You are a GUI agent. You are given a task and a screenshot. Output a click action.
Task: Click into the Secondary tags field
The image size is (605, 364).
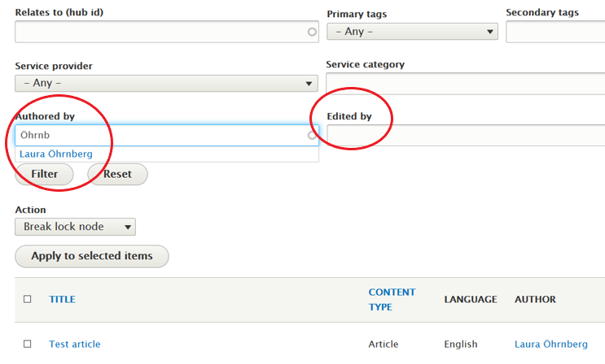click(x=555, y=32)
